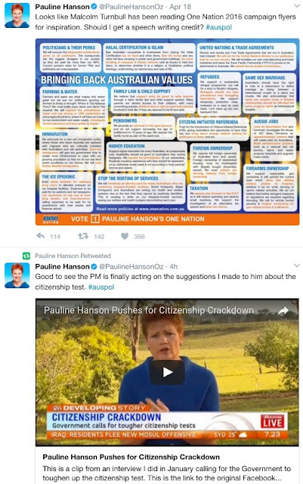The image size is (303, 484).
Task: Like the tweet with 356 likes
Action: (125, 236)
